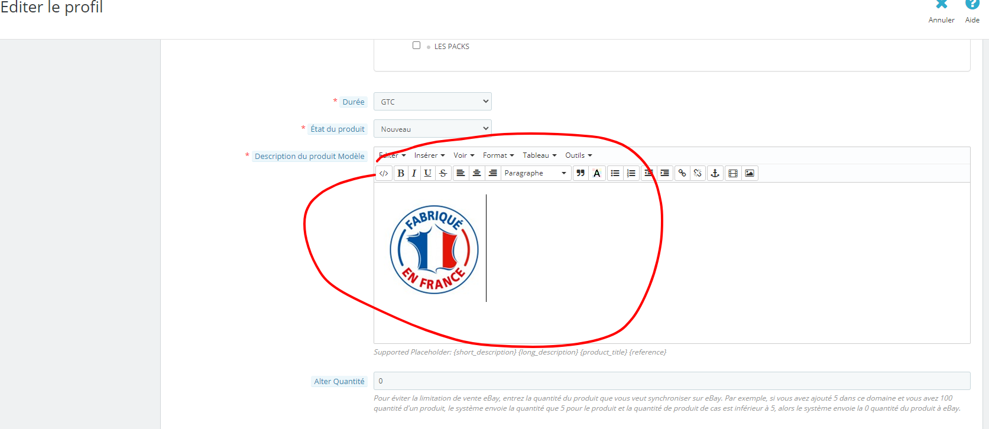989x429 pixels.
Task: Open the text color picker
Action: pyautogui.click(x=597, y=173)
